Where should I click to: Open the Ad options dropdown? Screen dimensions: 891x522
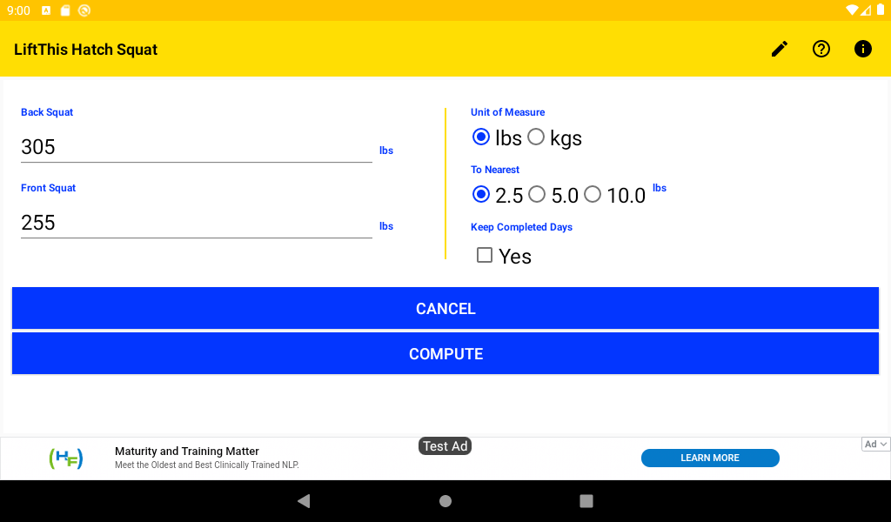point(875,445)
